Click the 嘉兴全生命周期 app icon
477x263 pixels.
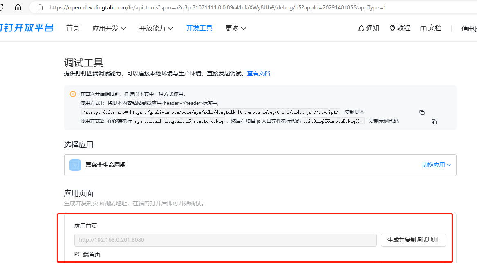75,165
